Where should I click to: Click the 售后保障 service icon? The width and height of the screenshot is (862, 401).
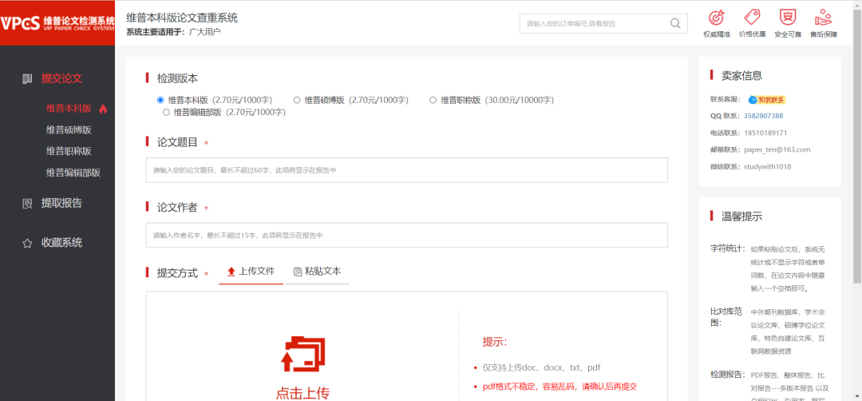pos(823,17)
